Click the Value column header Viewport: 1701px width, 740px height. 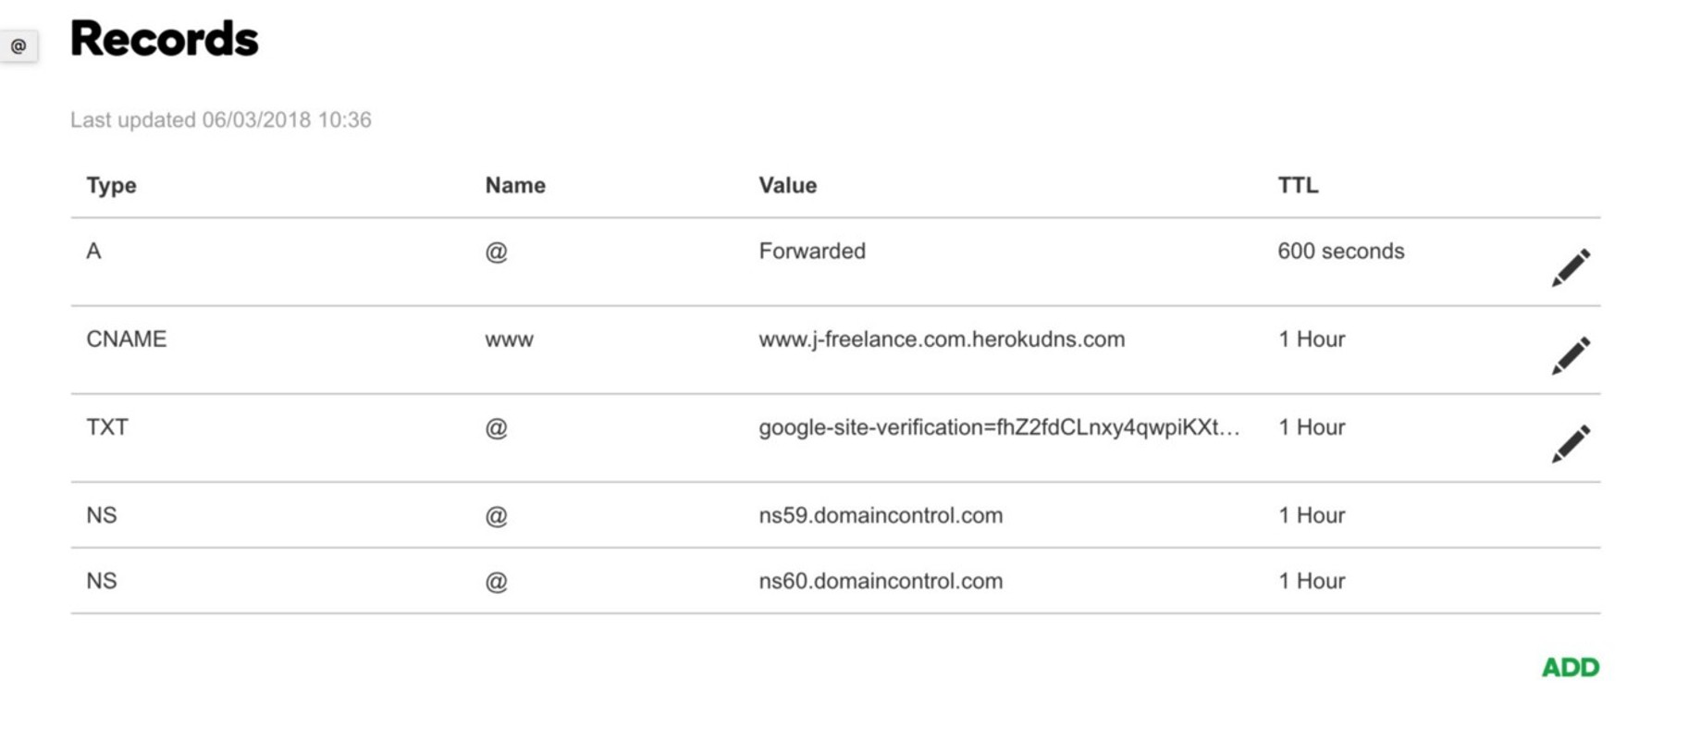[x=787, y=185]
